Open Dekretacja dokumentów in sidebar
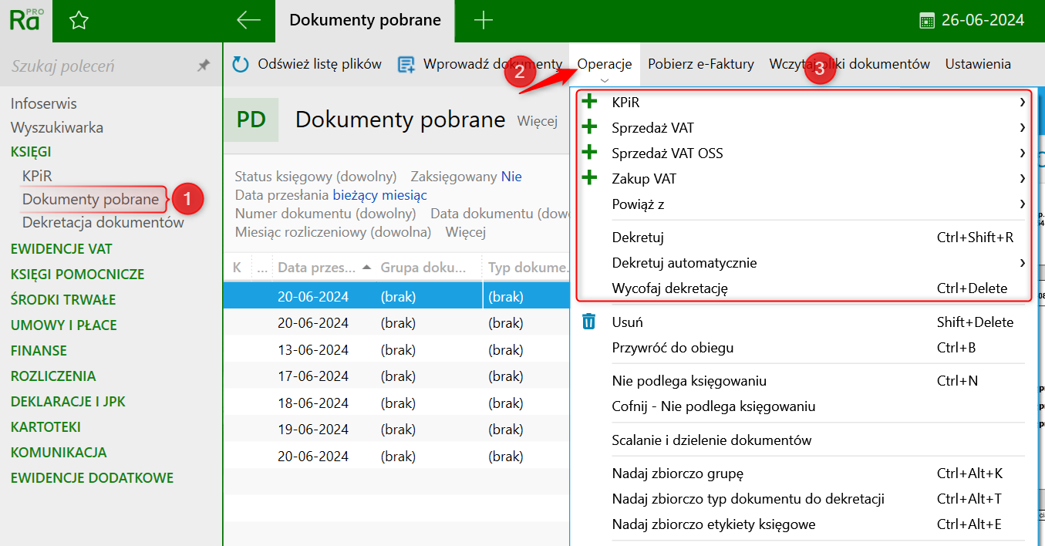1045x546 pixels. point(103,223)
